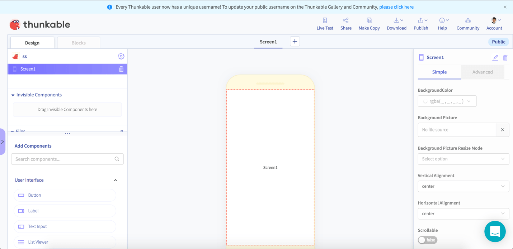The image size is (513, 249).
Task: Click the Live Test icon
Action: click(325, 21)
